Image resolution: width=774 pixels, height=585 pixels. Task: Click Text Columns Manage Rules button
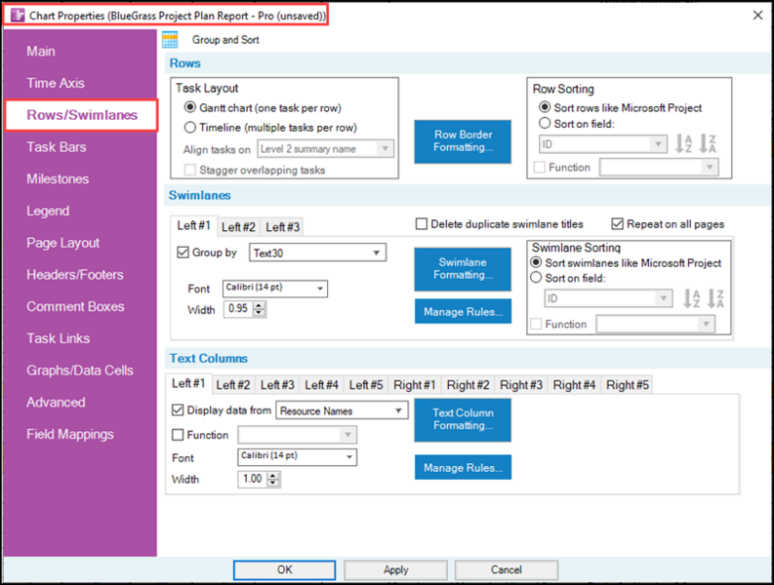pos(463,467)
